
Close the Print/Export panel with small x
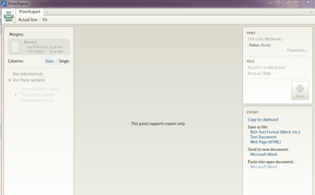(x=312, y=12)
